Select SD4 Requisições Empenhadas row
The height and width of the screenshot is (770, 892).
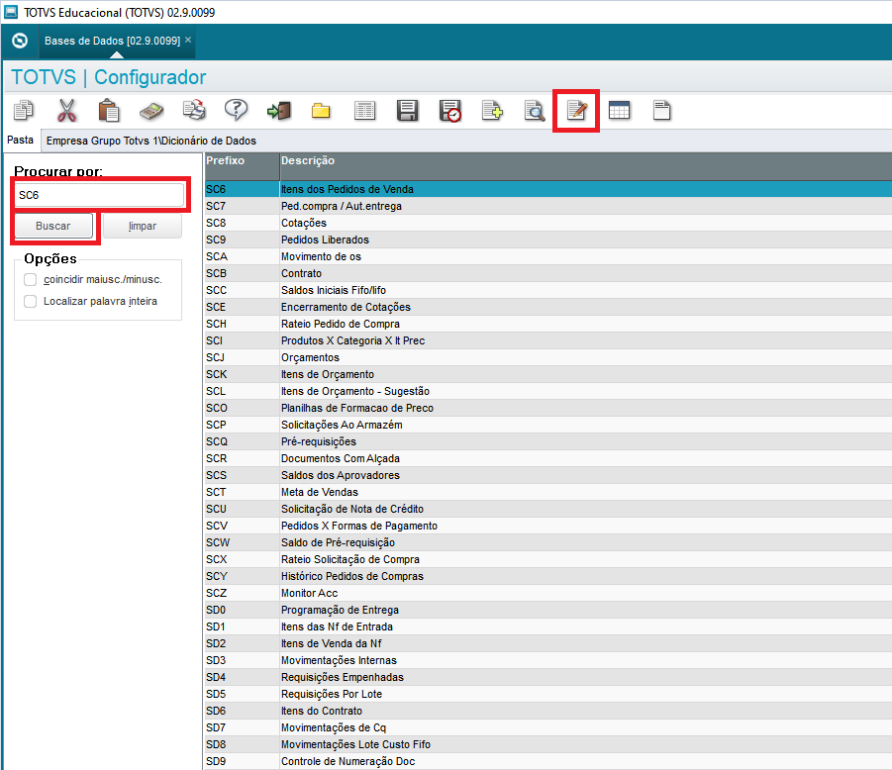coord(548,677)
